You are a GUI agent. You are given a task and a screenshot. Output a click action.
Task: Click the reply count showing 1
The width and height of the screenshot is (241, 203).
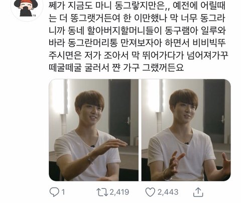tap(63, 192)
